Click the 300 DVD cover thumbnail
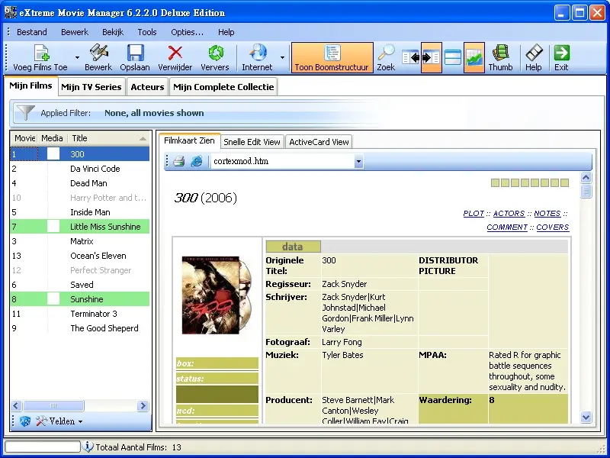Image resolution: width=610 pixels, height=458 pixels. 217,295
